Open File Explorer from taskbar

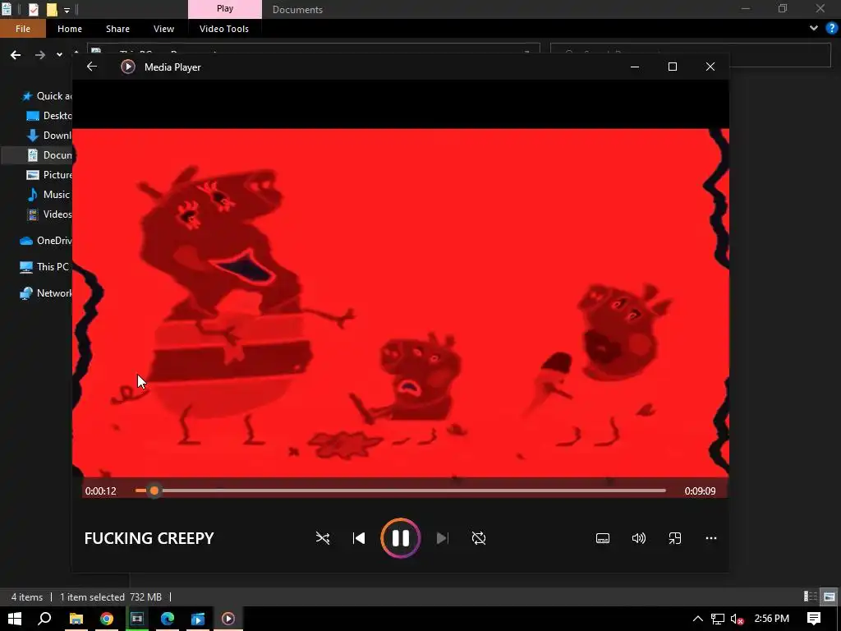[x=76, y=619]
